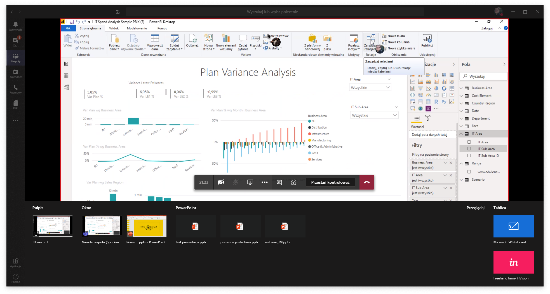Open Plik tab in Power BI

point(68,28)
